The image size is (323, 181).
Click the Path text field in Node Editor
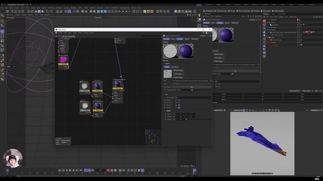coord(190,81)
